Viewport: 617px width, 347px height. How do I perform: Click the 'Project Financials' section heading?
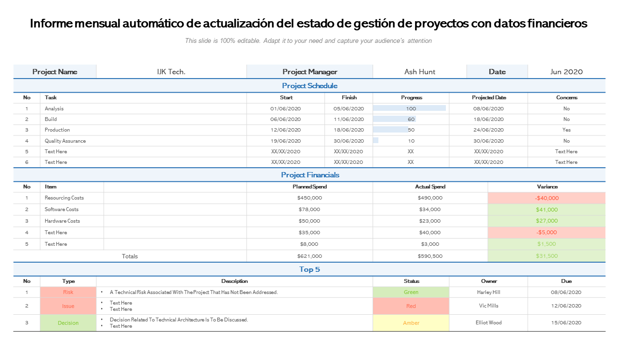pos(310,175)
